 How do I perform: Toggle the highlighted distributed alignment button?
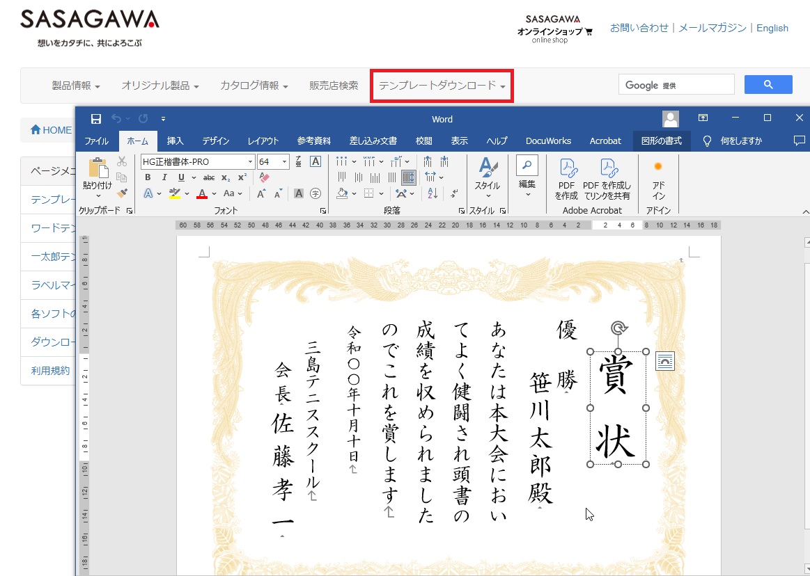409,177
